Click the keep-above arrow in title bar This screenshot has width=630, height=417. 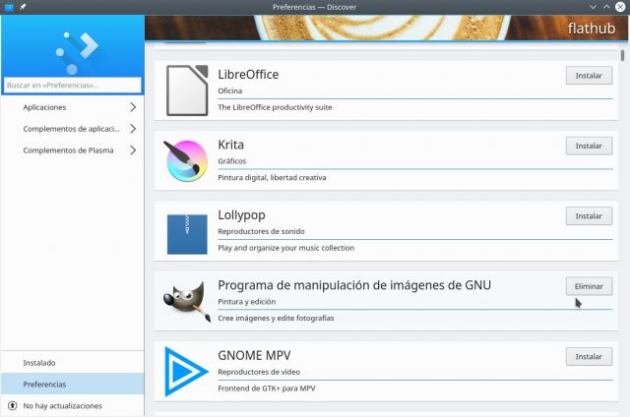point(606,7)
